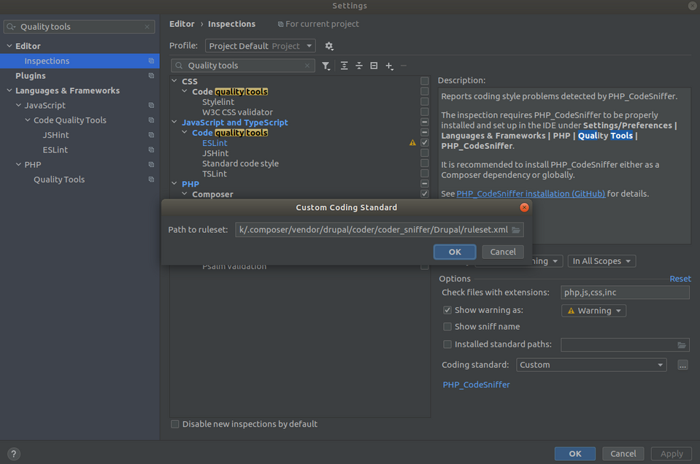Click the reset inspection settings icon
The width and height of the screenshot is (700, 464).
click(x=373, y=65)
